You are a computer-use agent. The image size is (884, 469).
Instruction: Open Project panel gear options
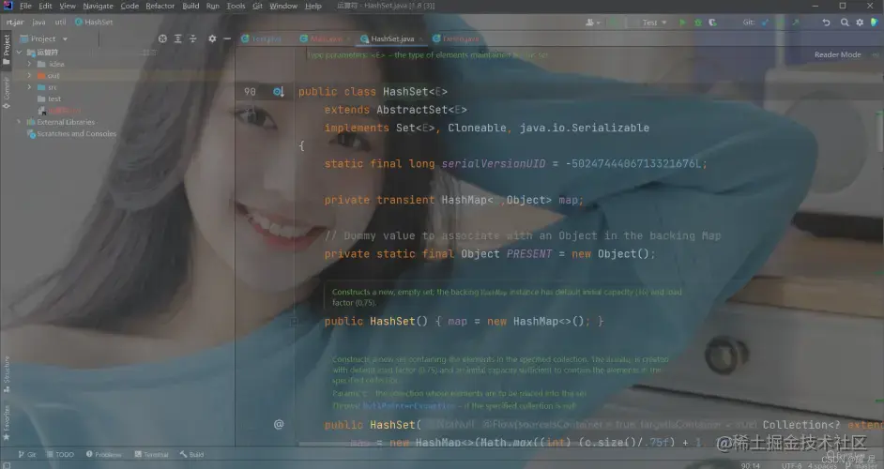coord(212,38)
